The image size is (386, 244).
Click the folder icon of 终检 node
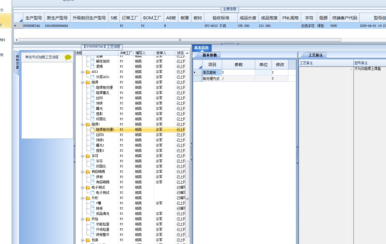(x=88, y=219)
